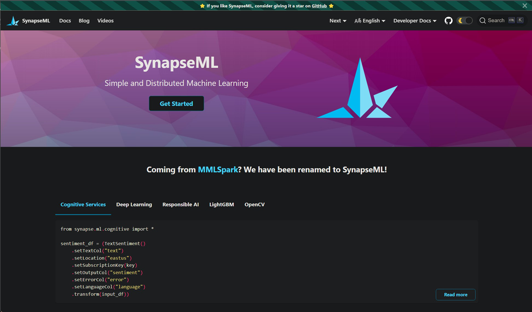This screenshot has height=312, width=532.
Task: Click the code line 'from synapse.ml.cognitive import *'
Action: point(107,229)
